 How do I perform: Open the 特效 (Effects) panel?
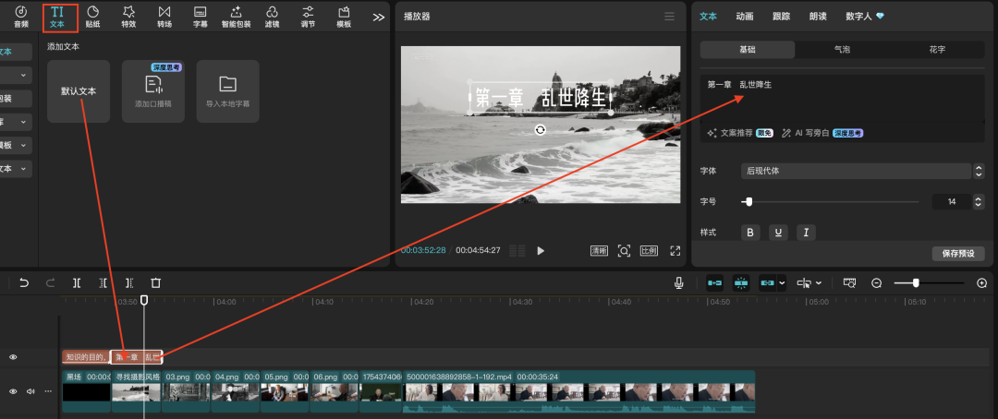[128, 16]
